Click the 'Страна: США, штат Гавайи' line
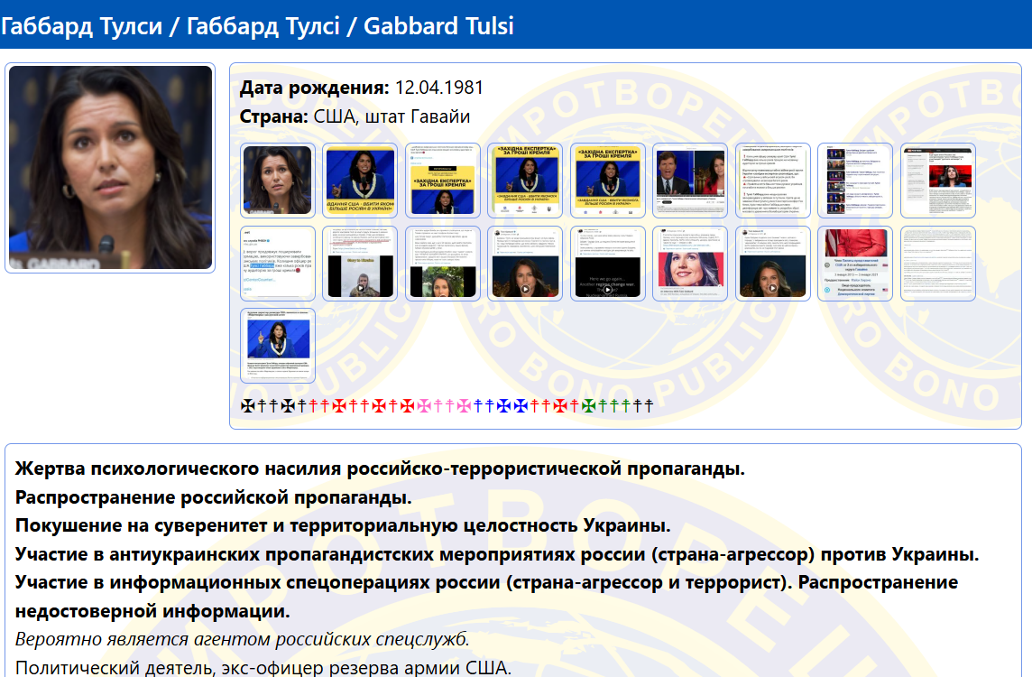This screenshot has width=1032, height=677. coord(355,117)
